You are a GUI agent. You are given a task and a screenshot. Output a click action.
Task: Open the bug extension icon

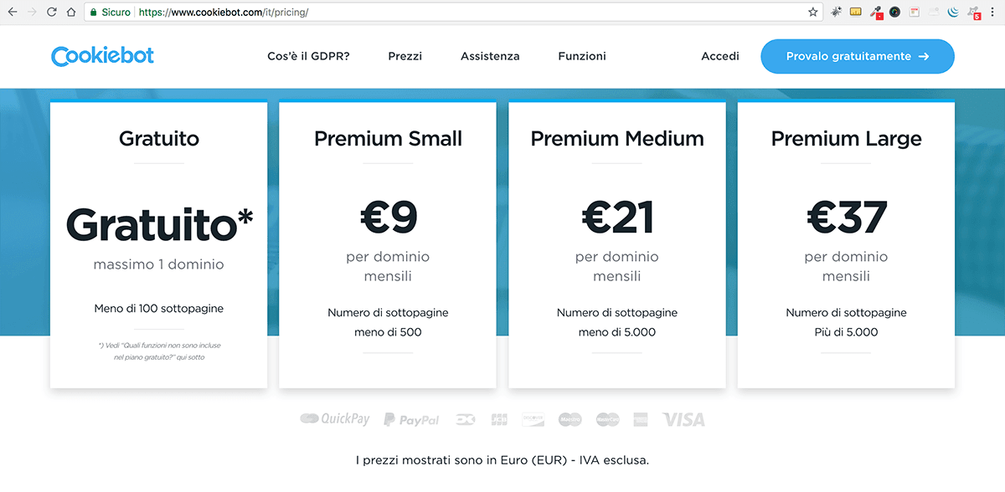point(836,12)
